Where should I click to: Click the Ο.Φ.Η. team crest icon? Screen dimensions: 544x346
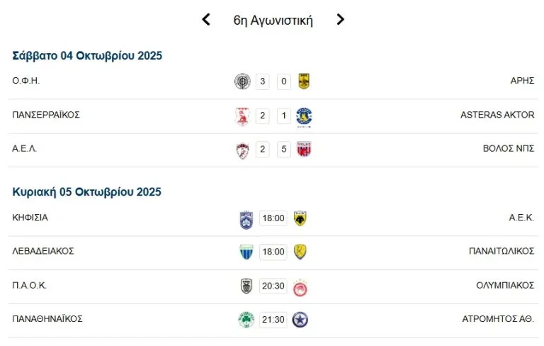click(242, 82)
